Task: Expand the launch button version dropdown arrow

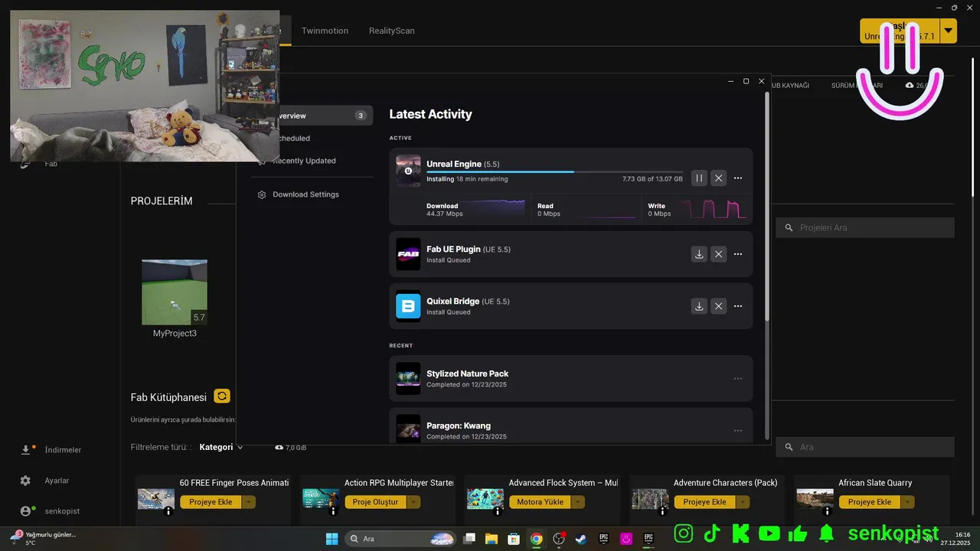Action: 949,31
